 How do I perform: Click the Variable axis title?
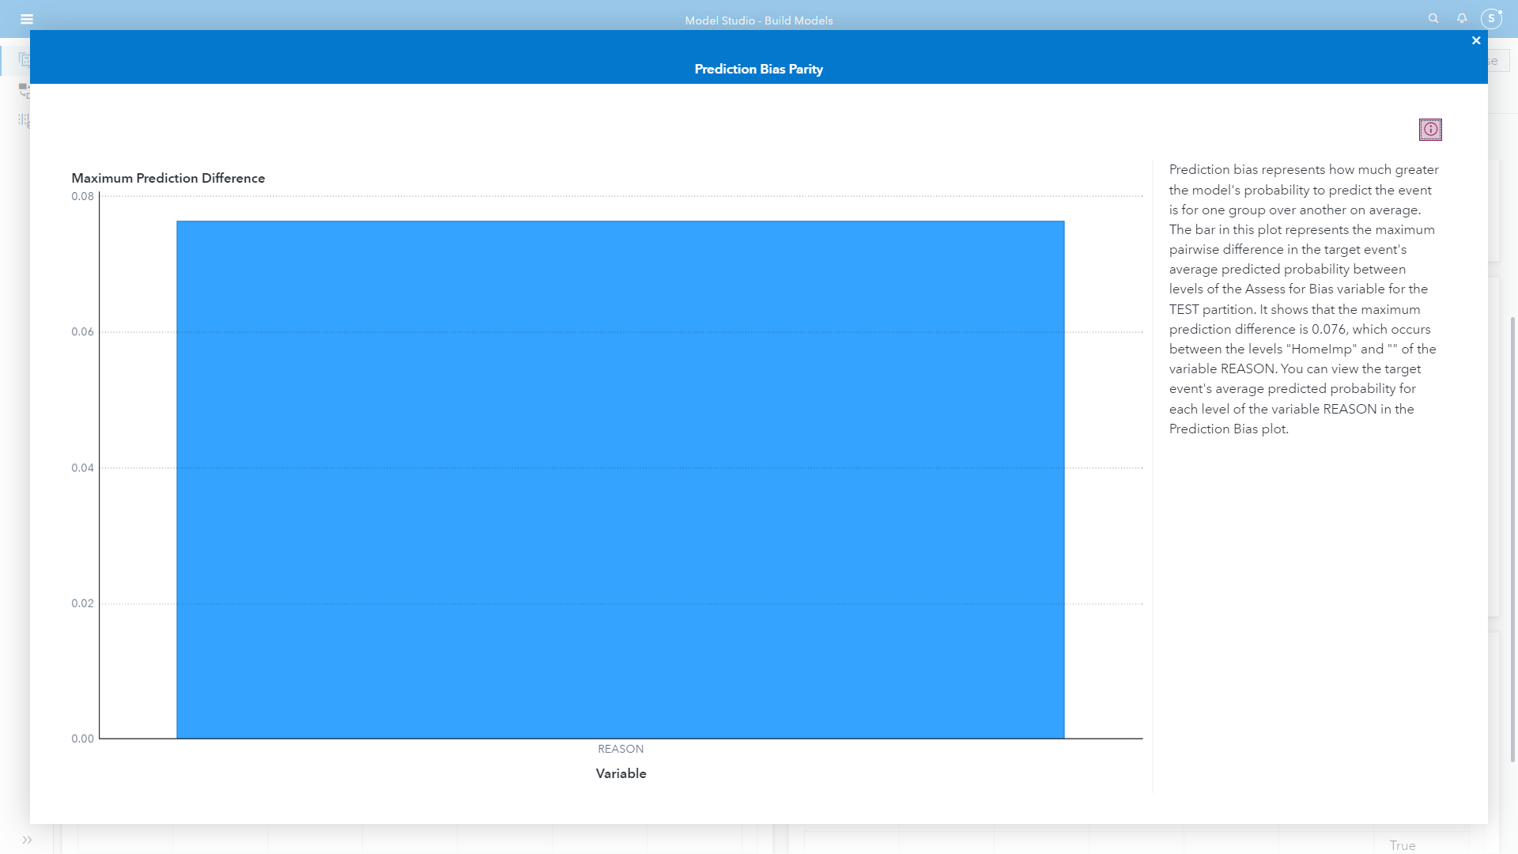(x=621, y=773)
